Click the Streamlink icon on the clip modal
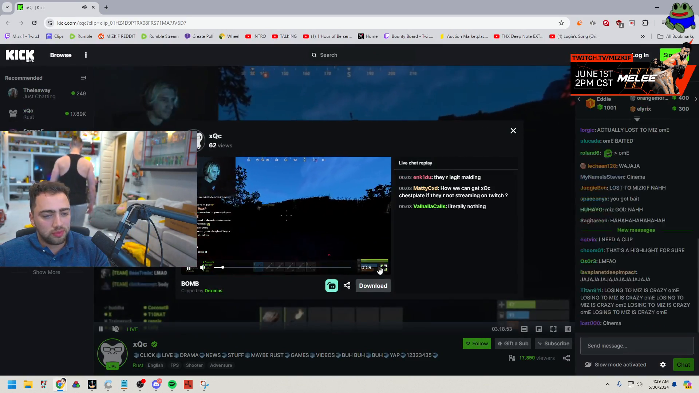The image size is (699, 393). [332, 286]
